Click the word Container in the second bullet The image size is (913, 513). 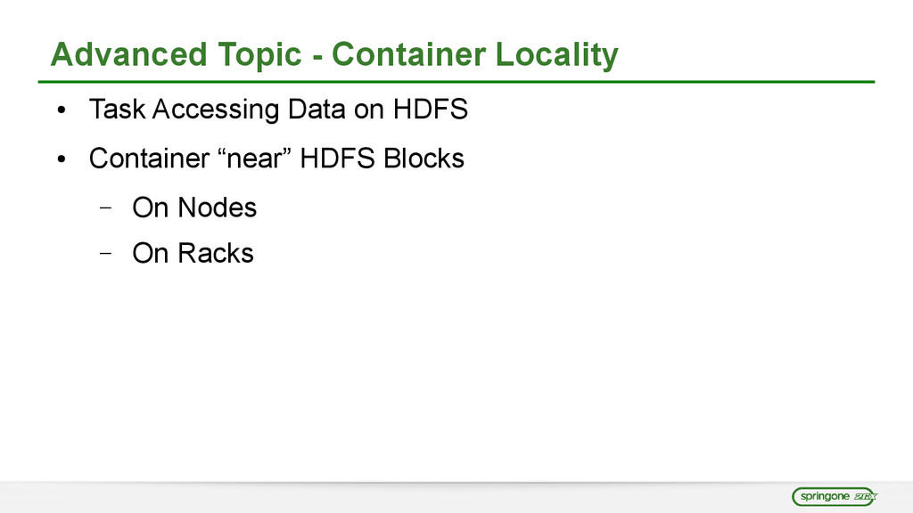(147, 159)
